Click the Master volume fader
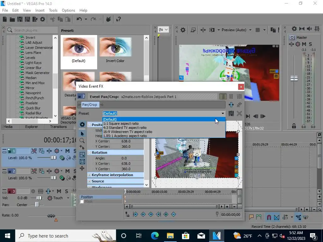The image size is (323, 242). [x=294, y=78]
